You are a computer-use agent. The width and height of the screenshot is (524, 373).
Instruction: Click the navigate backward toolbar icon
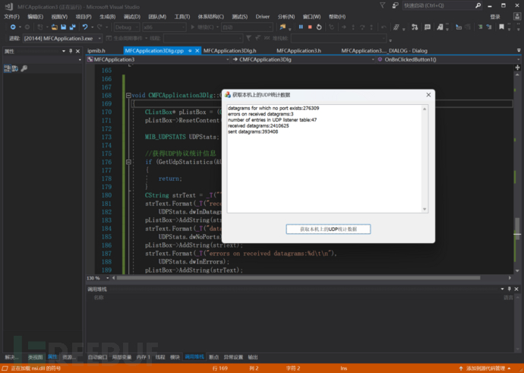pyautogui.click(x=14, y=27)
